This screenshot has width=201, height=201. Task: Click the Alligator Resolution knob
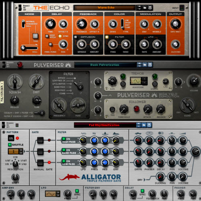[15, 164]
